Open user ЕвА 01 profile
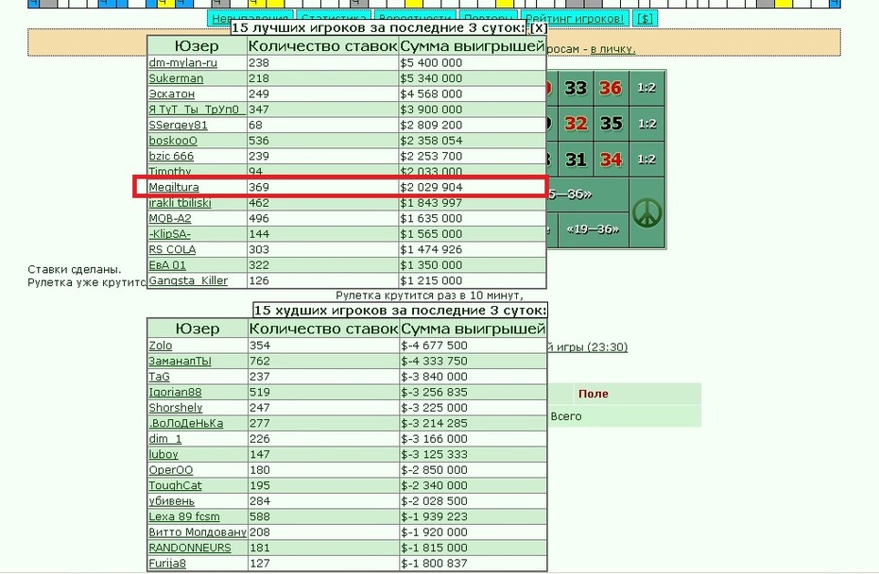The height and width of the screenshot is (574, 879). (167, 265)
